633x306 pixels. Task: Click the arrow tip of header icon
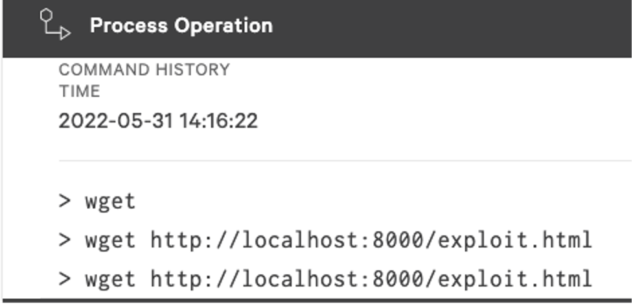[66, 34]
